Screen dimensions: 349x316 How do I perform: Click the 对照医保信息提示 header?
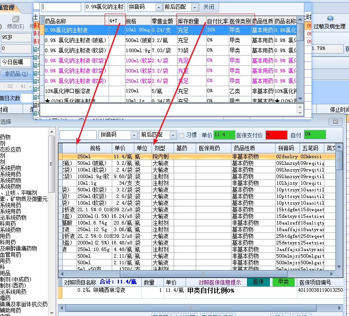point(220,282)
